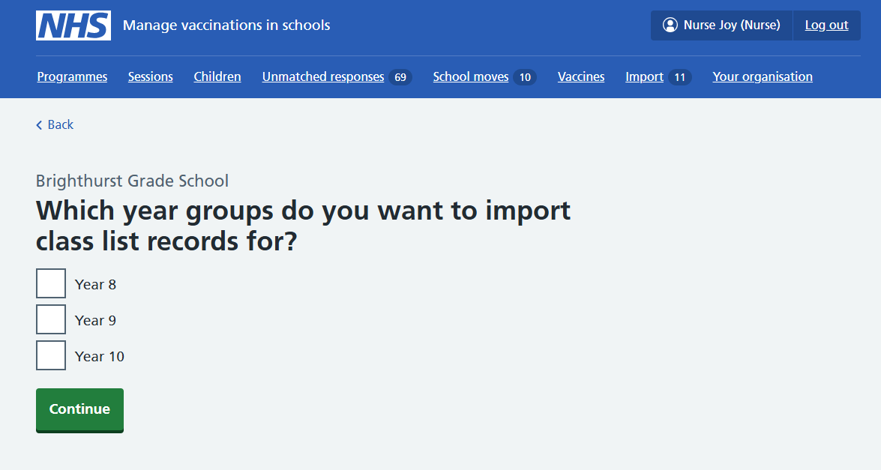Viewport: 881px width, 470px height.
Task: Click the 10 count badge on School moves
Action: click(x=525, y=77)
